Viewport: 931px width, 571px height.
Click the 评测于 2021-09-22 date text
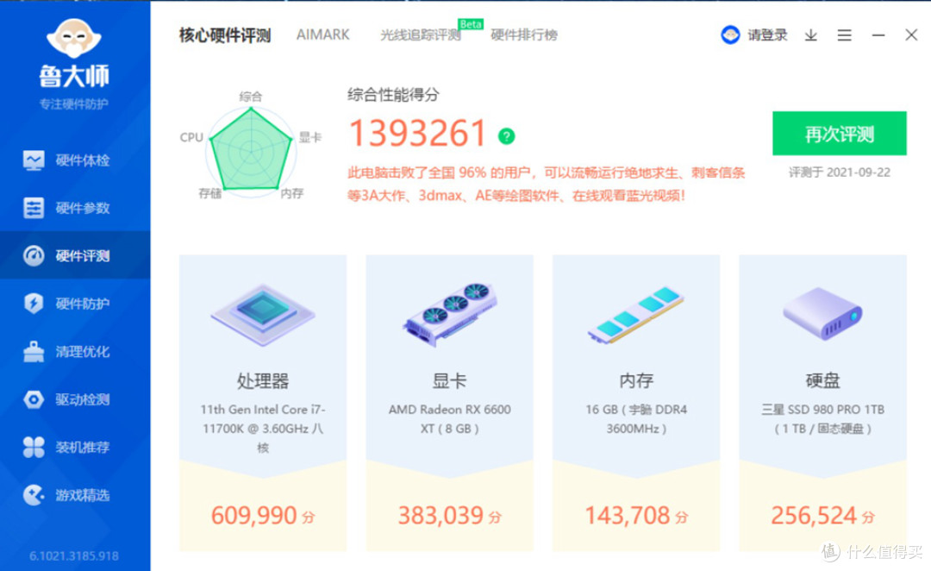point(840,173)
